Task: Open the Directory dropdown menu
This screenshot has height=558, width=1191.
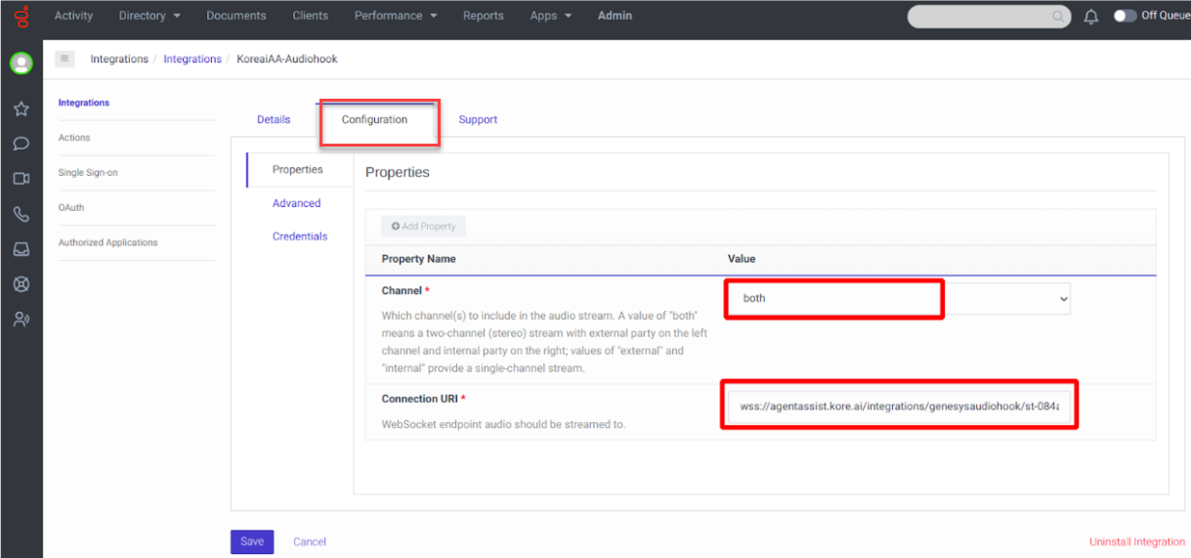Action: 149,16
